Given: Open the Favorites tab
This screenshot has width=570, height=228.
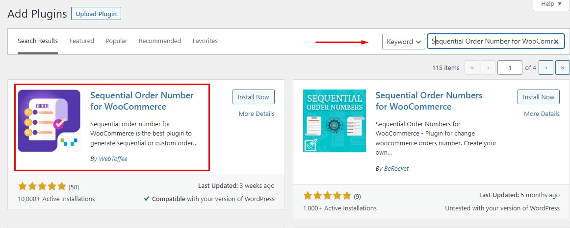Looking at the screenshot, I should pyautogui.click(x=205, y=41).
